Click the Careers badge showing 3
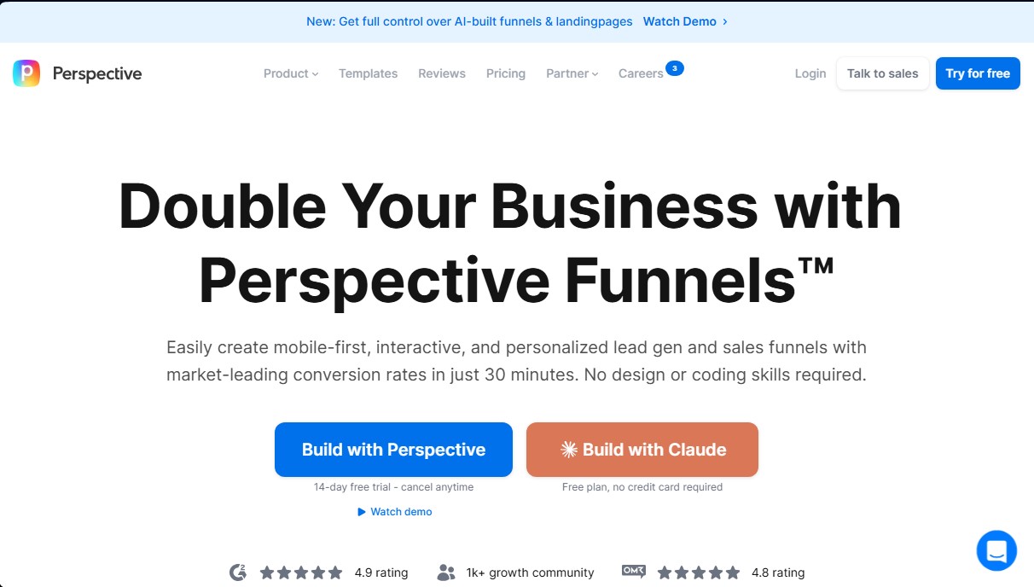 click(x=675, y=67)
